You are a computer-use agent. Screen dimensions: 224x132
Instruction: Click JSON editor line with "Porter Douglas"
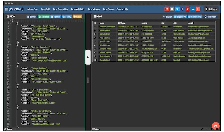(x=36, y=47)
